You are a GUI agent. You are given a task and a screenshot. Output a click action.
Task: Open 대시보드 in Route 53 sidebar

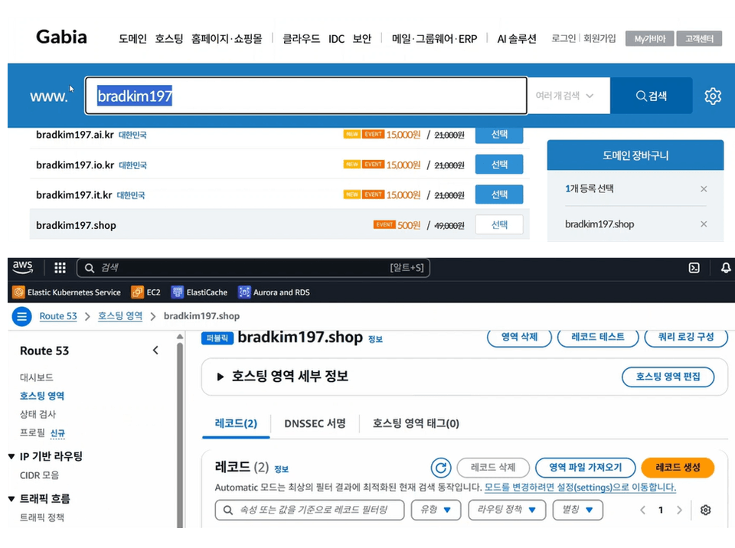37,377
